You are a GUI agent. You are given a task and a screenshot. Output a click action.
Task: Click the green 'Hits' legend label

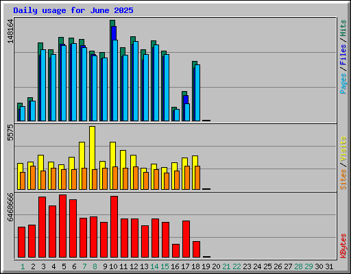(343, 28)
